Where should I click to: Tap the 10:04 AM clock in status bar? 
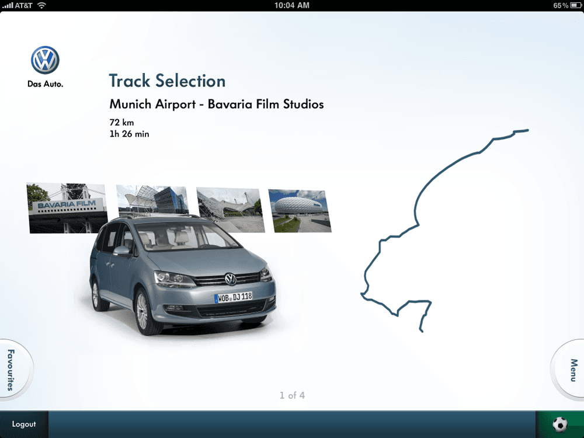(292, 5)
